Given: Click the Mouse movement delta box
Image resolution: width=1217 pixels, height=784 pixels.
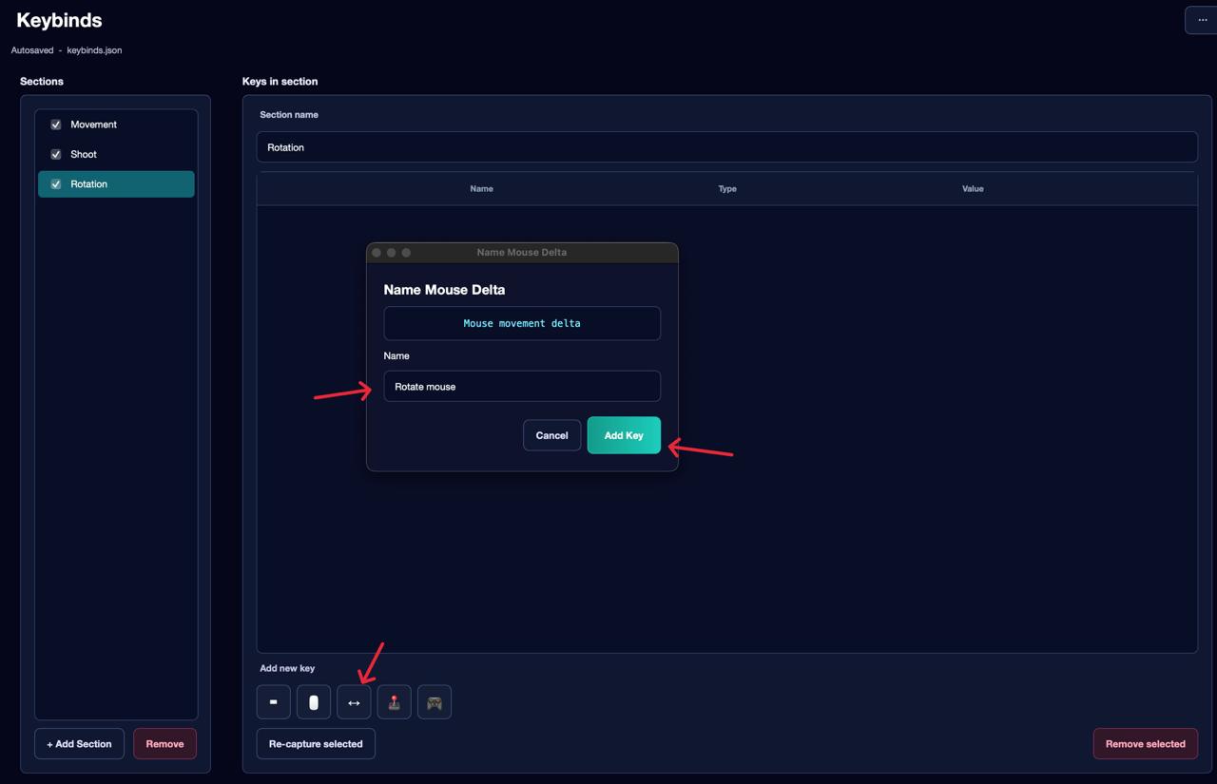Looking at the screenshot, I should pyautogui.click(x=522, y=323).
